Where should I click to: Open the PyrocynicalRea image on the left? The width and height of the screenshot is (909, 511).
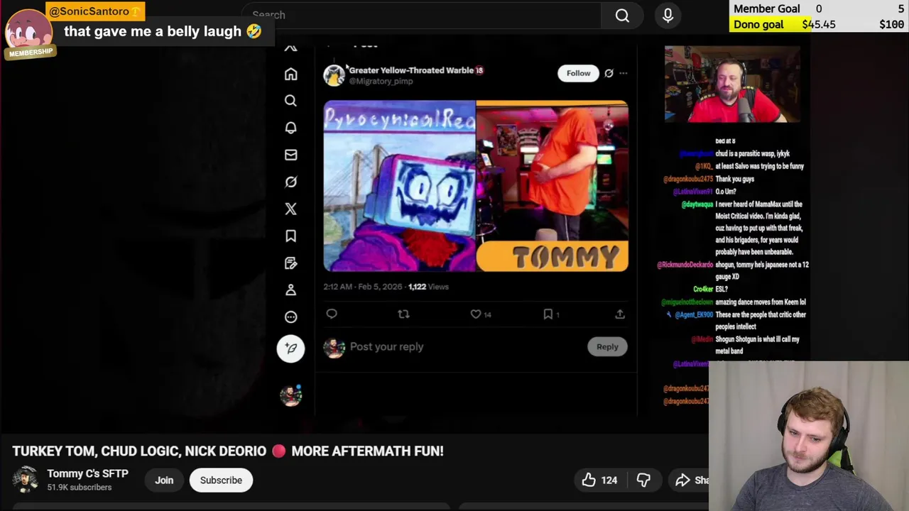tap(399, 186)
